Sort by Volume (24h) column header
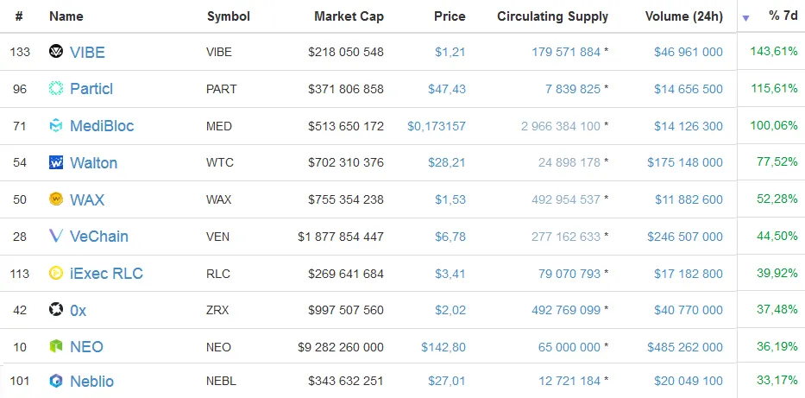 point(684,16)
